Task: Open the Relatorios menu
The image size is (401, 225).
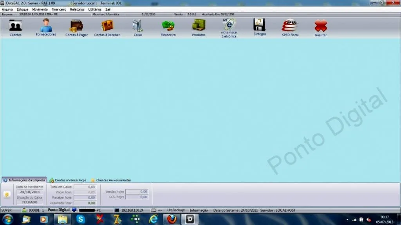Action: click(77, 9)
